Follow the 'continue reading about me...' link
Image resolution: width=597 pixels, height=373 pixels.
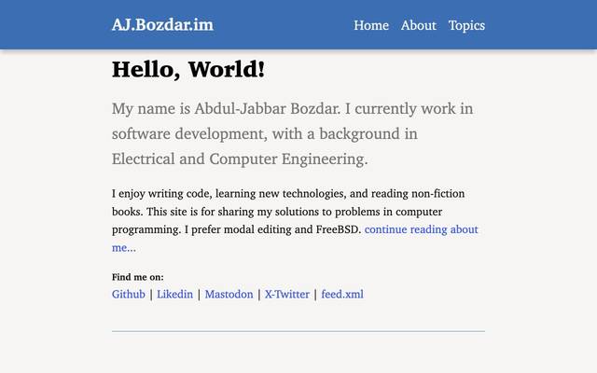(x=421, y=229)
